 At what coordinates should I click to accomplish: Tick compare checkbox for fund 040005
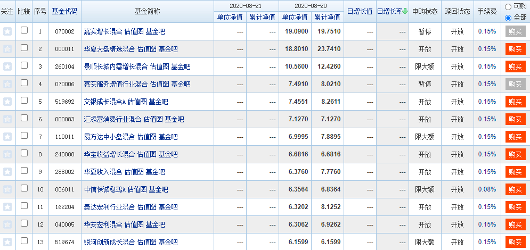24,223
